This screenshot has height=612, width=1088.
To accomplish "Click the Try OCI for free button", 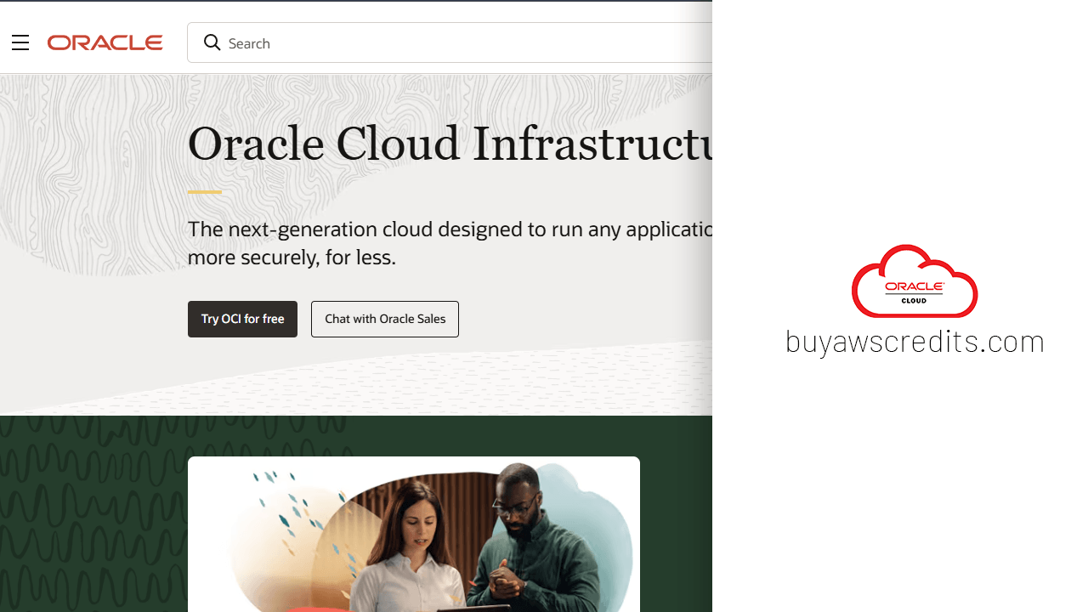I will click(242, 319).
